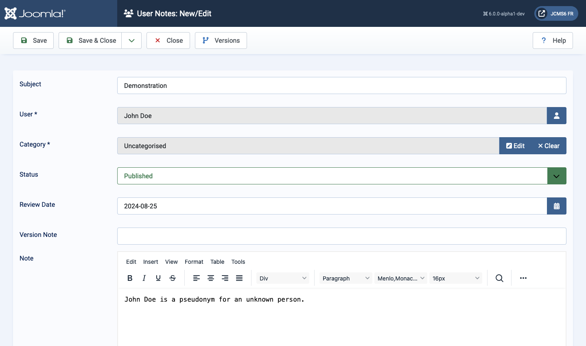Open the Menlo,Monac font family dropdown
Image resolution: width=586 pixels, height=346 pixels.
click(x=401, y=278)
